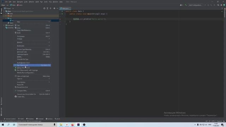The height and width of the screenshot is (127, 226).
Task: Expand the Refactor submenu
Action: 32,42
